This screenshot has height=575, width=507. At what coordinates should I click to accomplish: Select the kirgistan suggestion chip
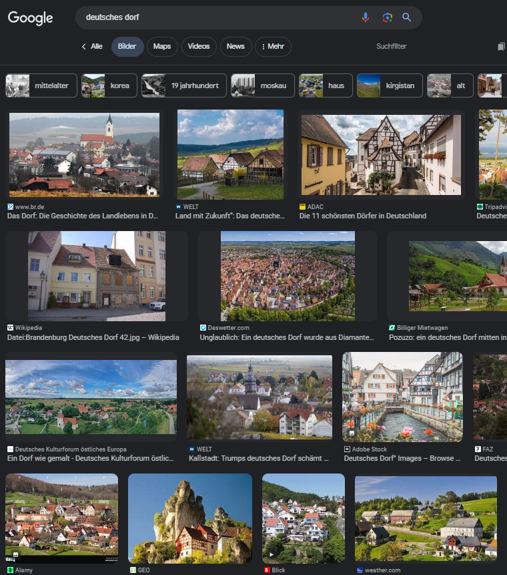tap(390, 85)
